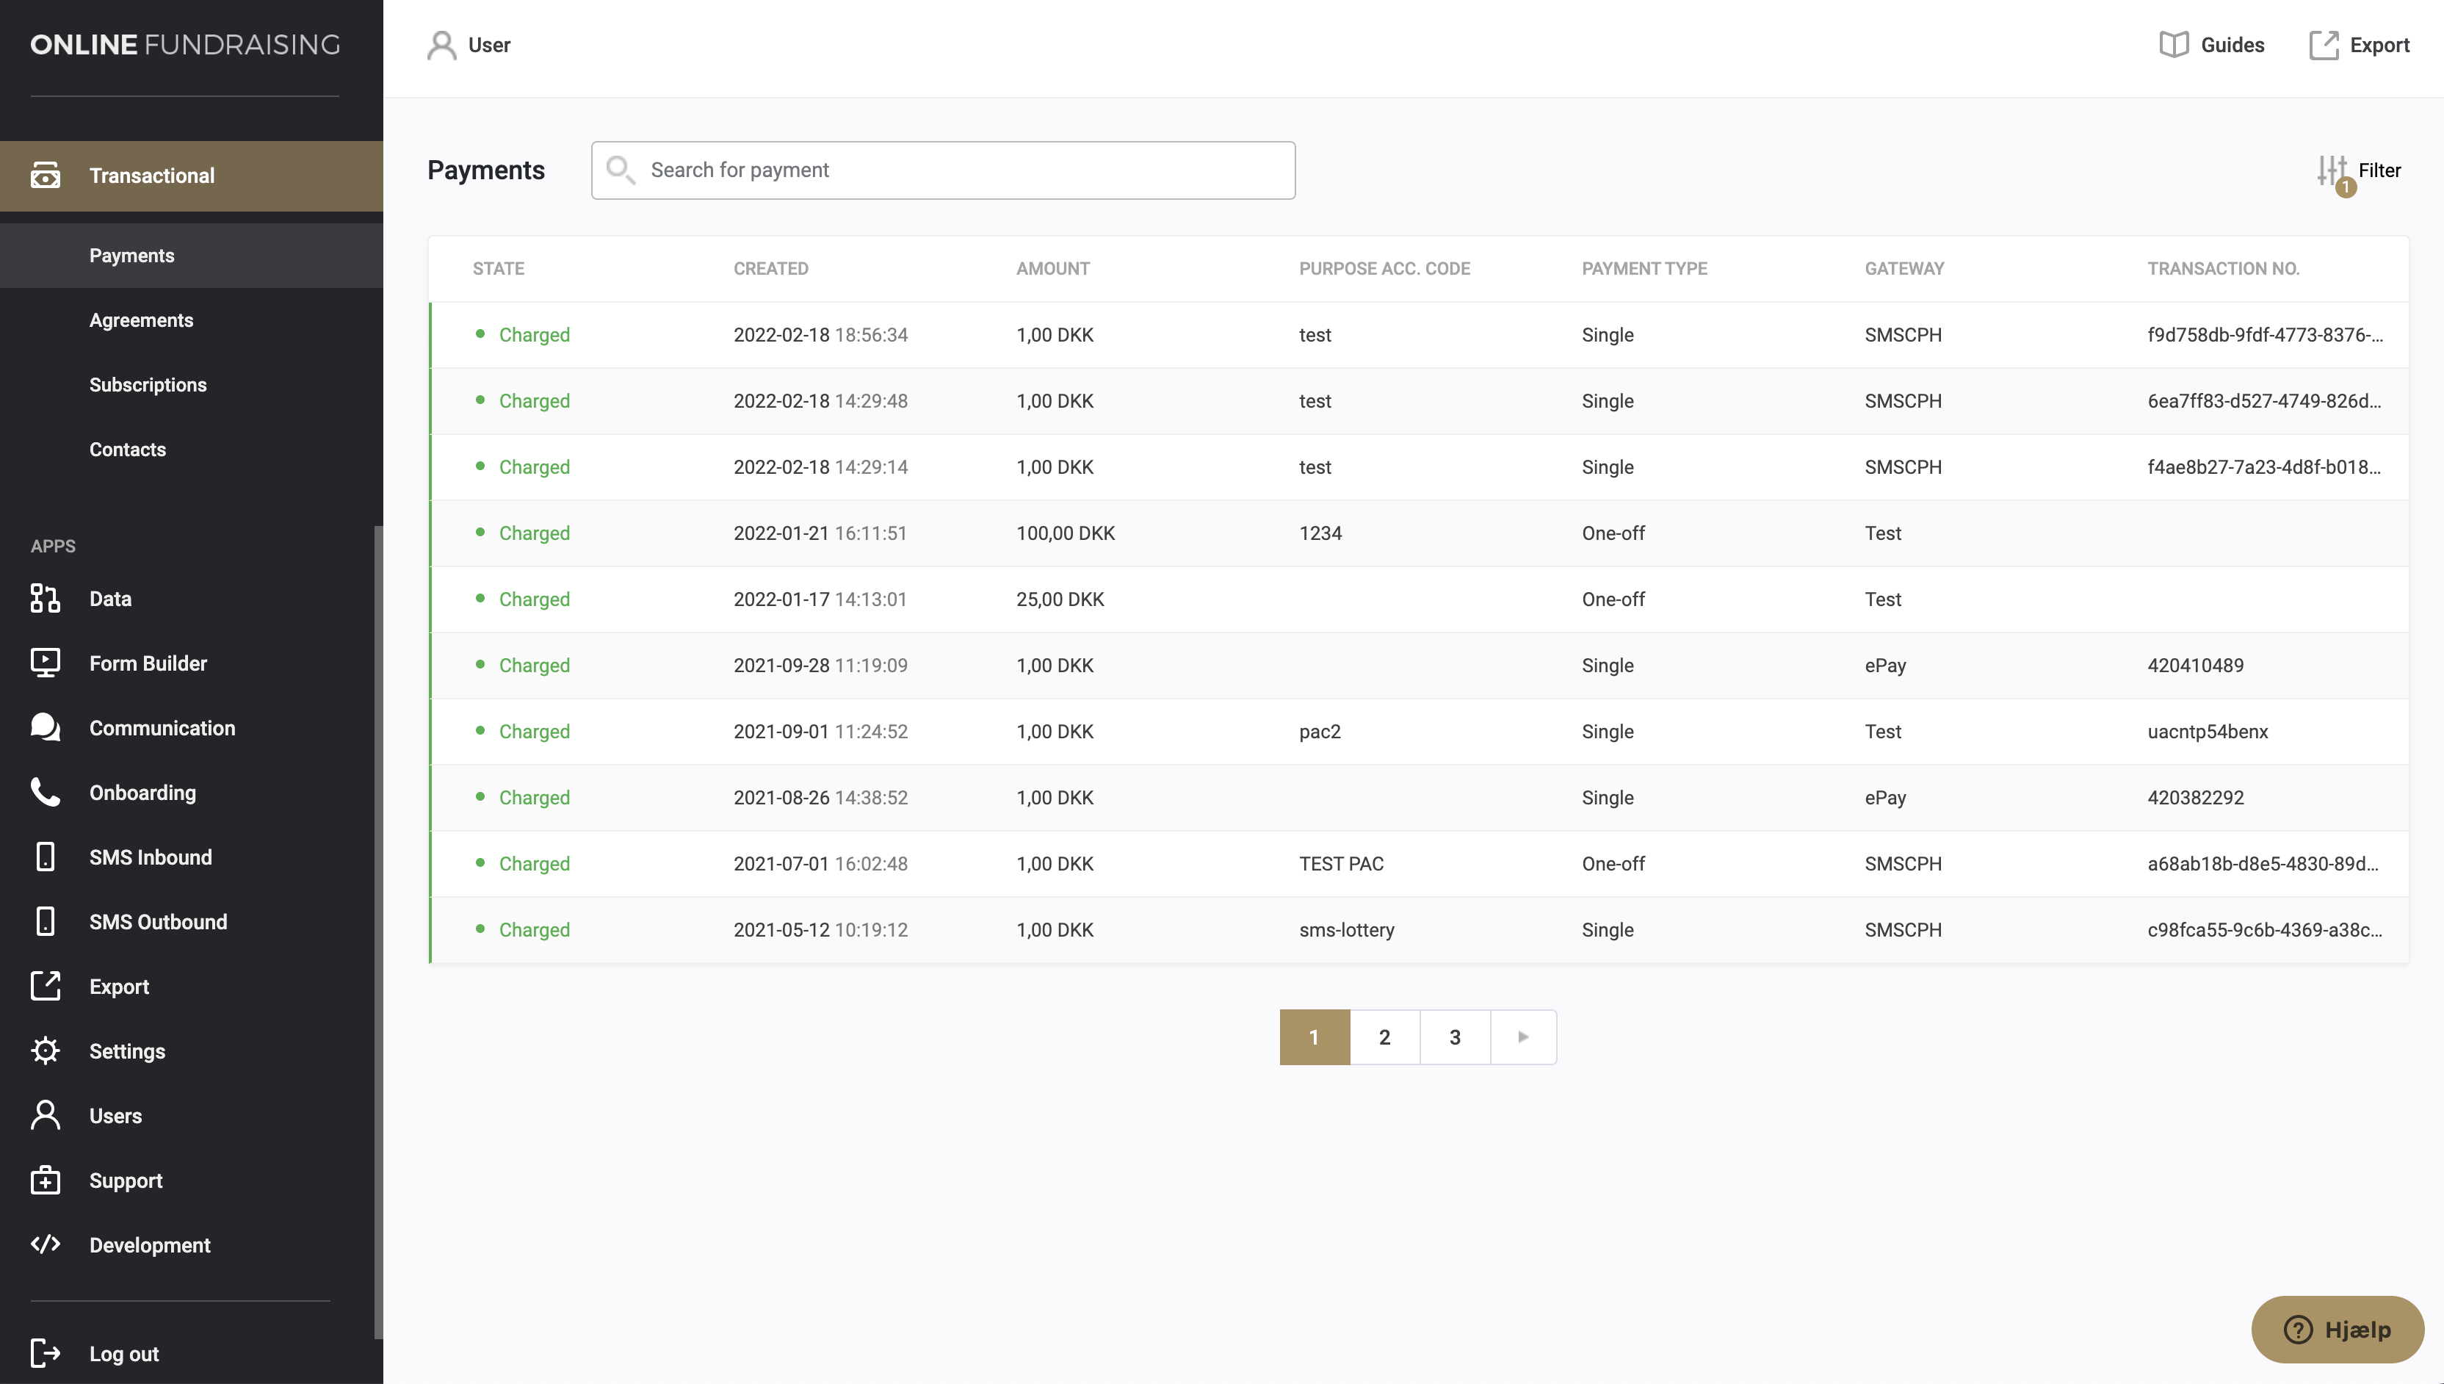Screen dimensions: 2444x1384
Task: Open the Payments menu item
Action: tap(192, 256)
